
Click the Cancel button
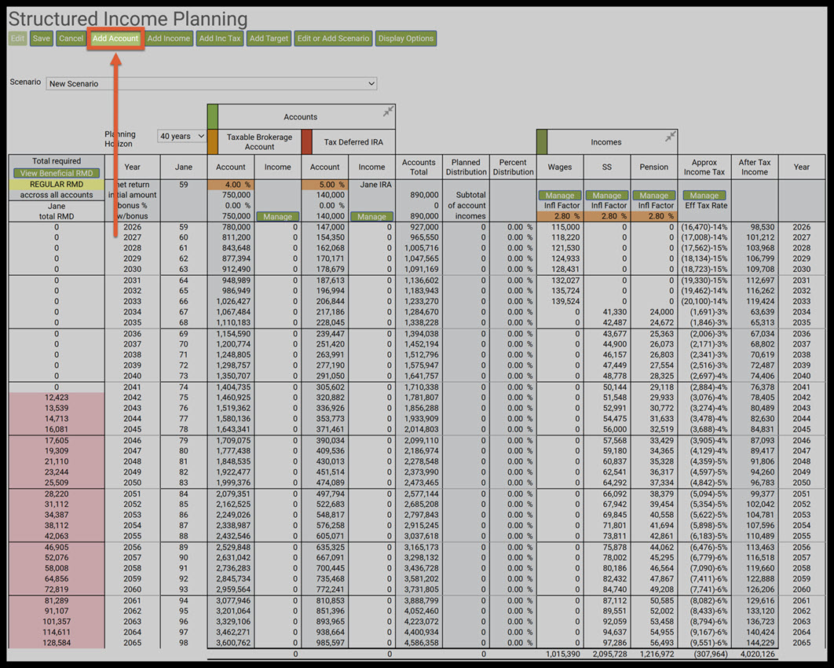pyautogui.click(x=71, y=39)
